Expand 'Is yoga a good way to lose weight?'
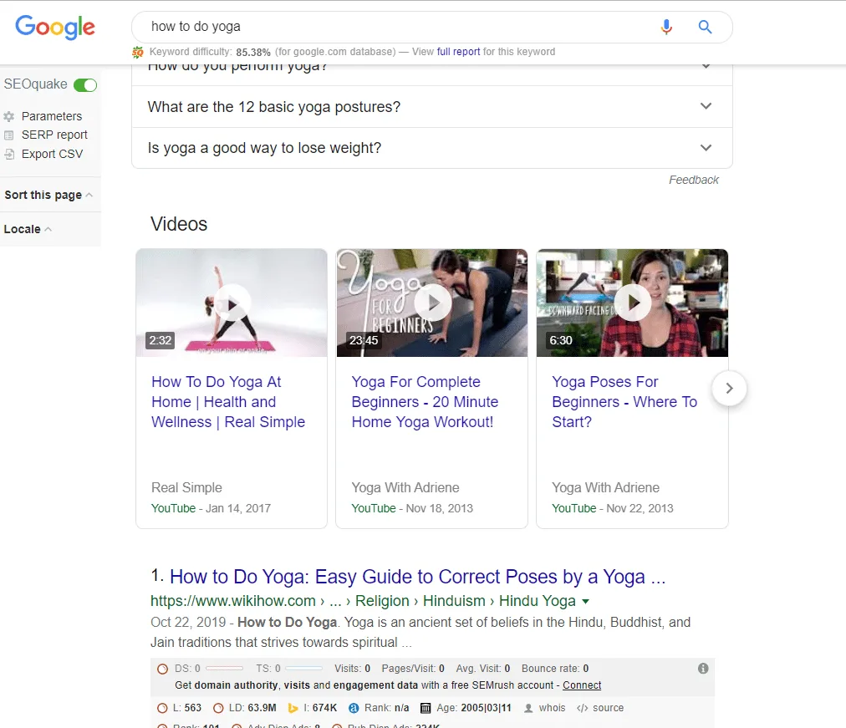The image size is (846, 728). click(431, 148)
